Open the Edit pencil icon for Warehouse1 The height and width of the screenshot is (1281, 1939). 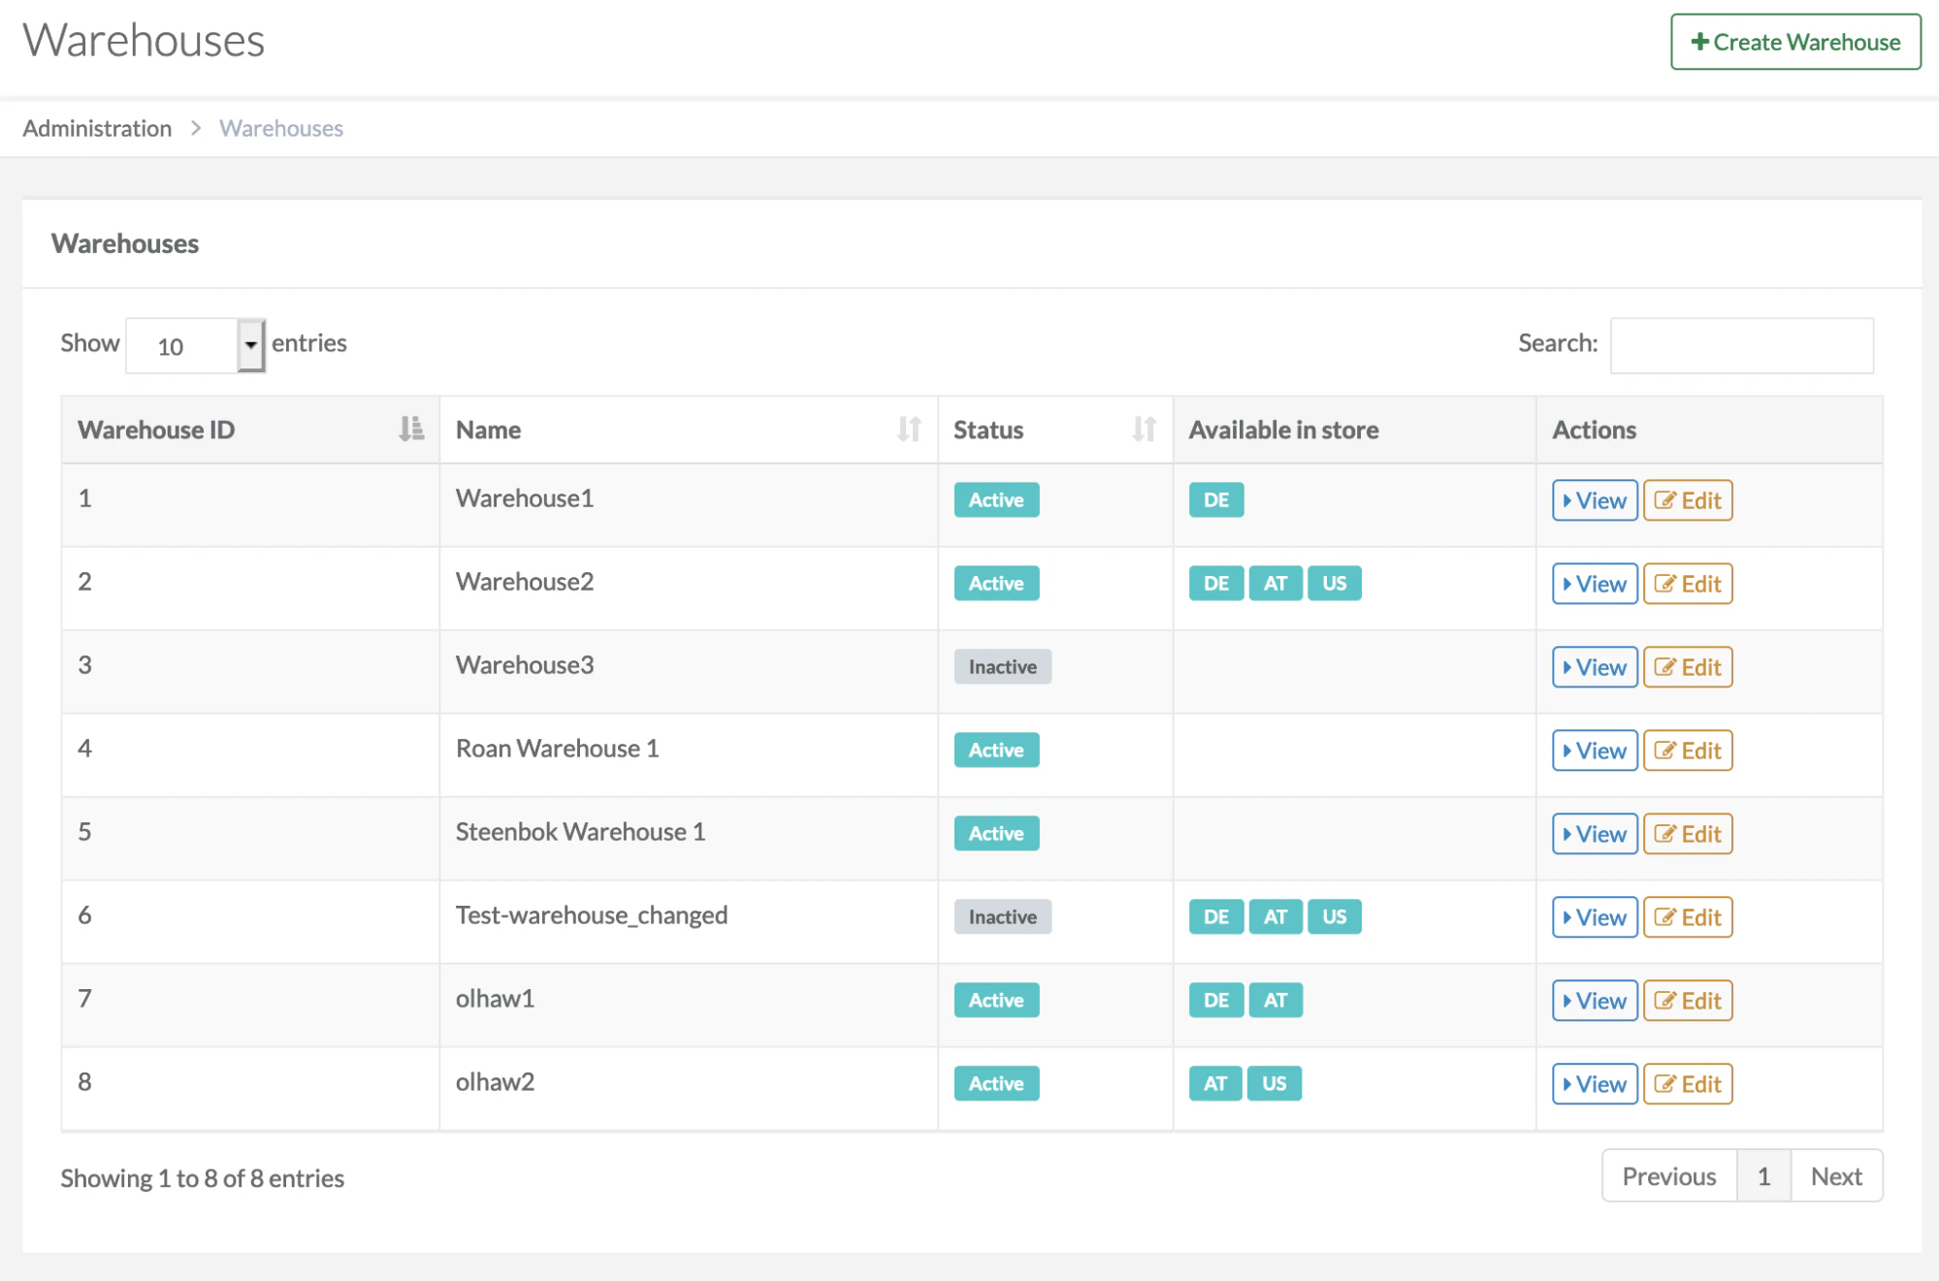click(x=1666, y=499)
